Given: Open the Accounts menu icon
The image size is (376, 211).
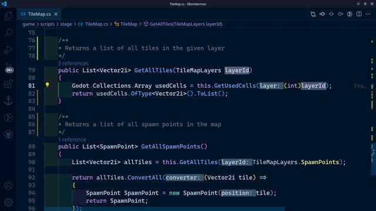Looking at the screenshot, I should (x=8, y=186).
